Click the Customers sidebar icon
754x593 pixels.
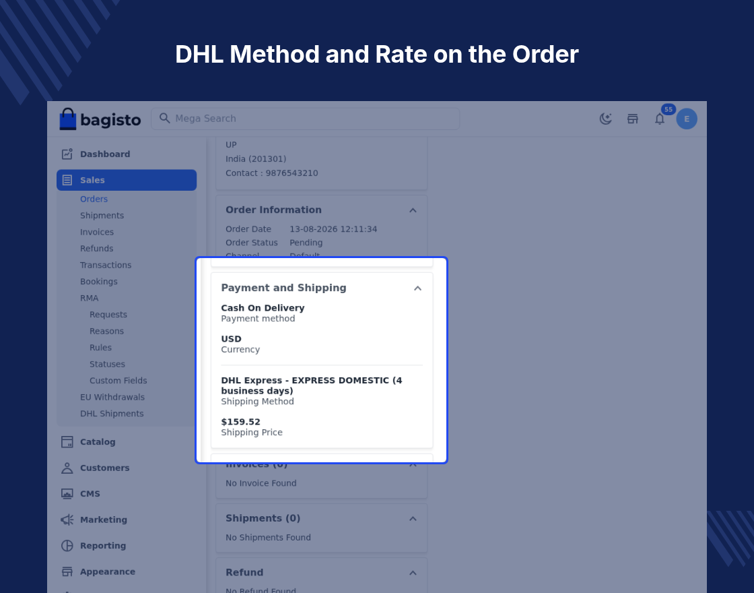(x=67, y=468)
